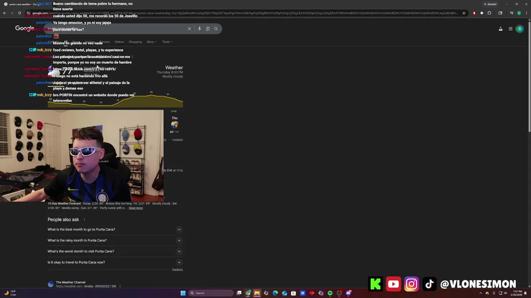Click the weather card Feedback link
Image resolution: width=531 pixels, height=298 pixels.
[178, 139]
